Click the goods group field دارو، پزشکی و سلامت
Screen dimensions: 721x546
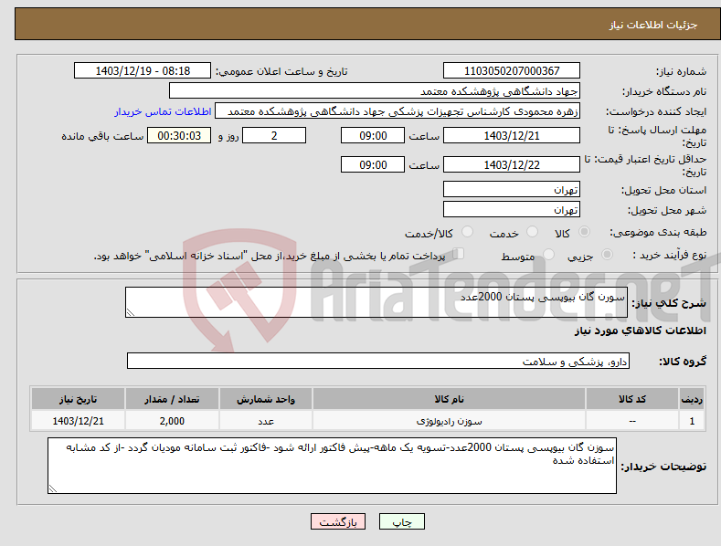[x=378, y=362]
